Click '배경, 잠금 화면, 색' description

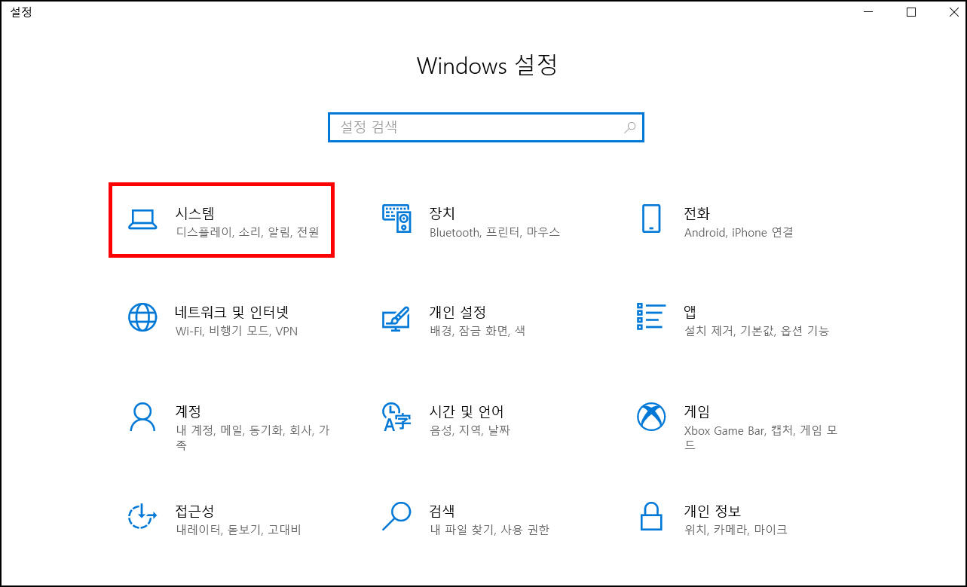(477, 332)
